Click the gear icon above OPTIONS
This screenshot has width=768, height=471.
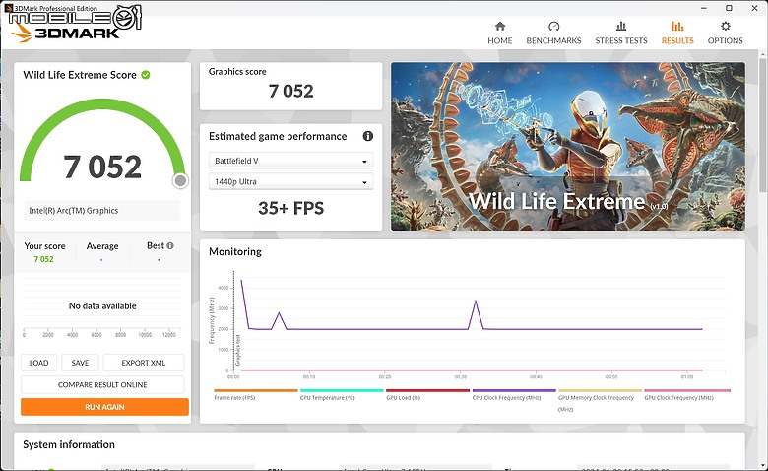[726, 26]
